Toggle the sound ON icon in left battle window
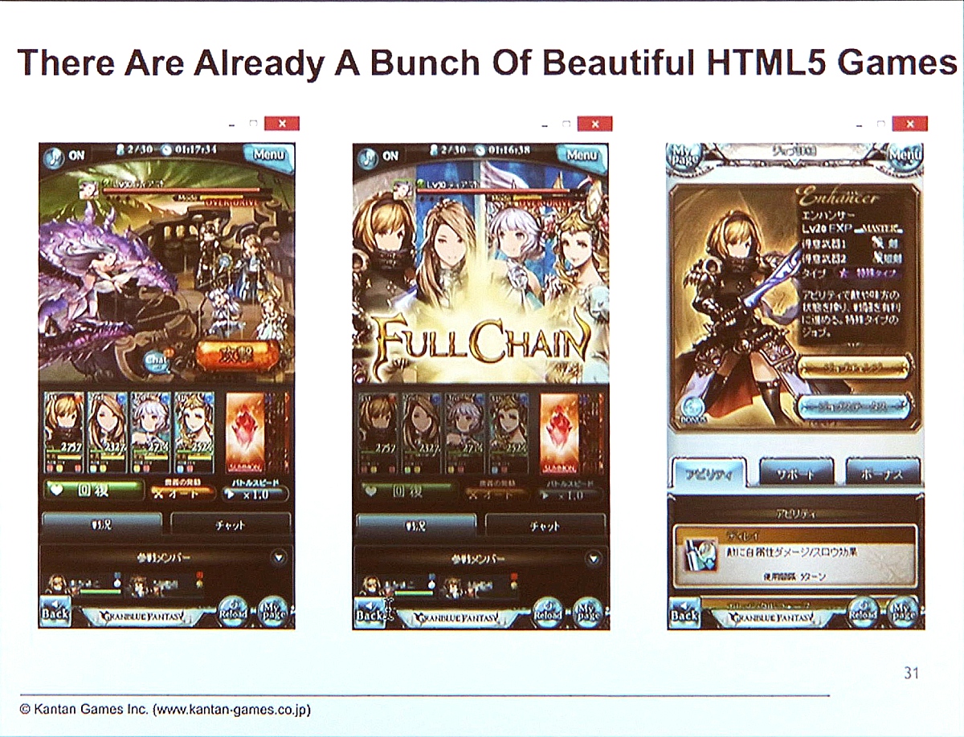 pyautogui.click(x=54, y=156)
